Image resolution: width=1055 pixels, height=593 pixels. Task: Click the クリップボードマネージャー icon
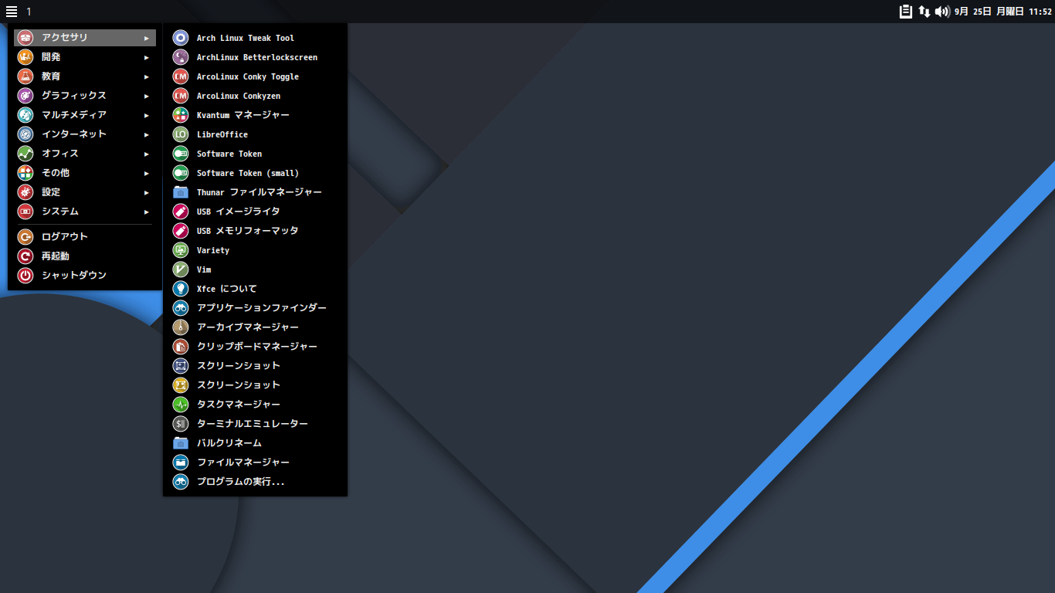pyautogui.click(x=180, y=347)
